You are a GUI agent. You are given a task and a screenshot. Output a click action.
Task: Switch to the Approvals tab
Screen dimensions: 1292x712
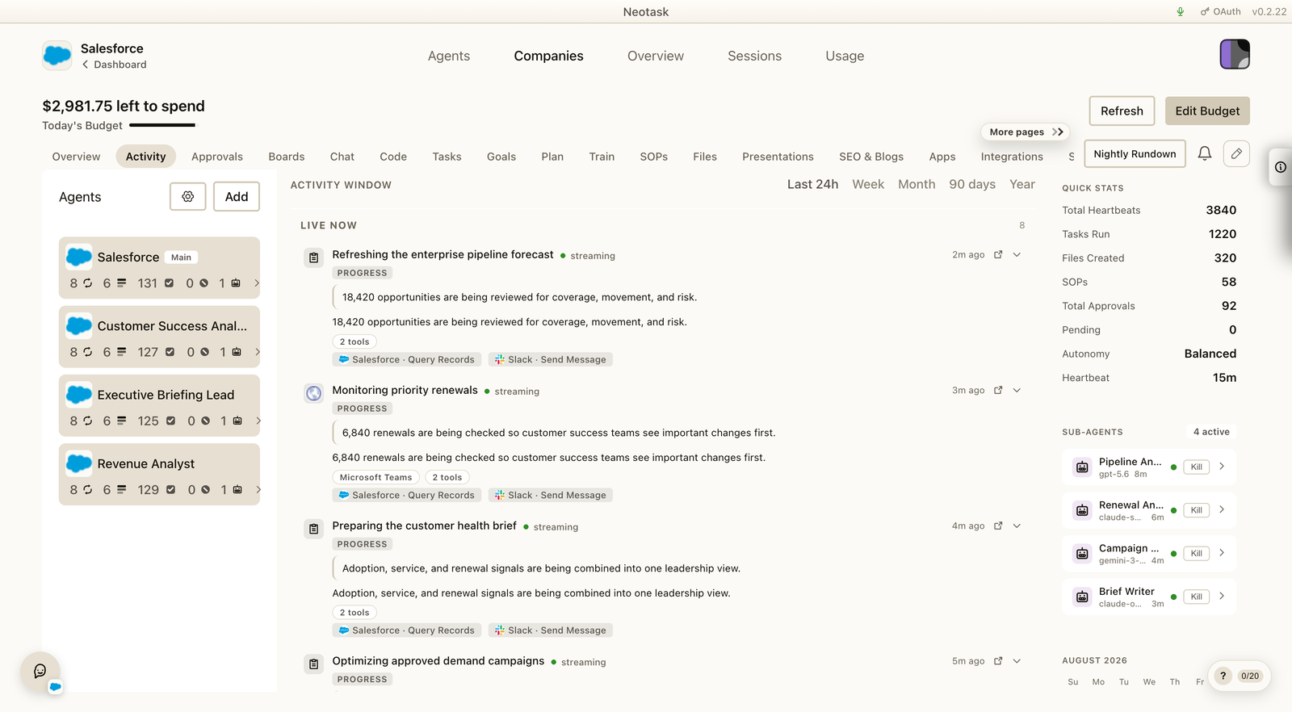coord(217,157)
